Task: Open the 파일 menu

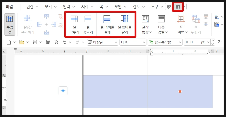Action: 9,6
